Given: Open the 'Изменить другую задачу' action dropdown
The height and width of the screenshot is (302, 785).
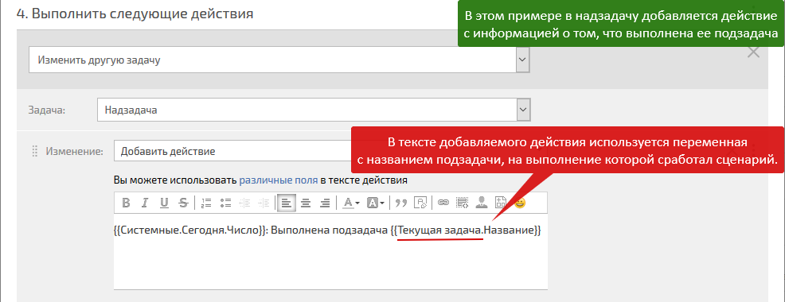Looking at the screenshot, I should (x=279, y=60).
